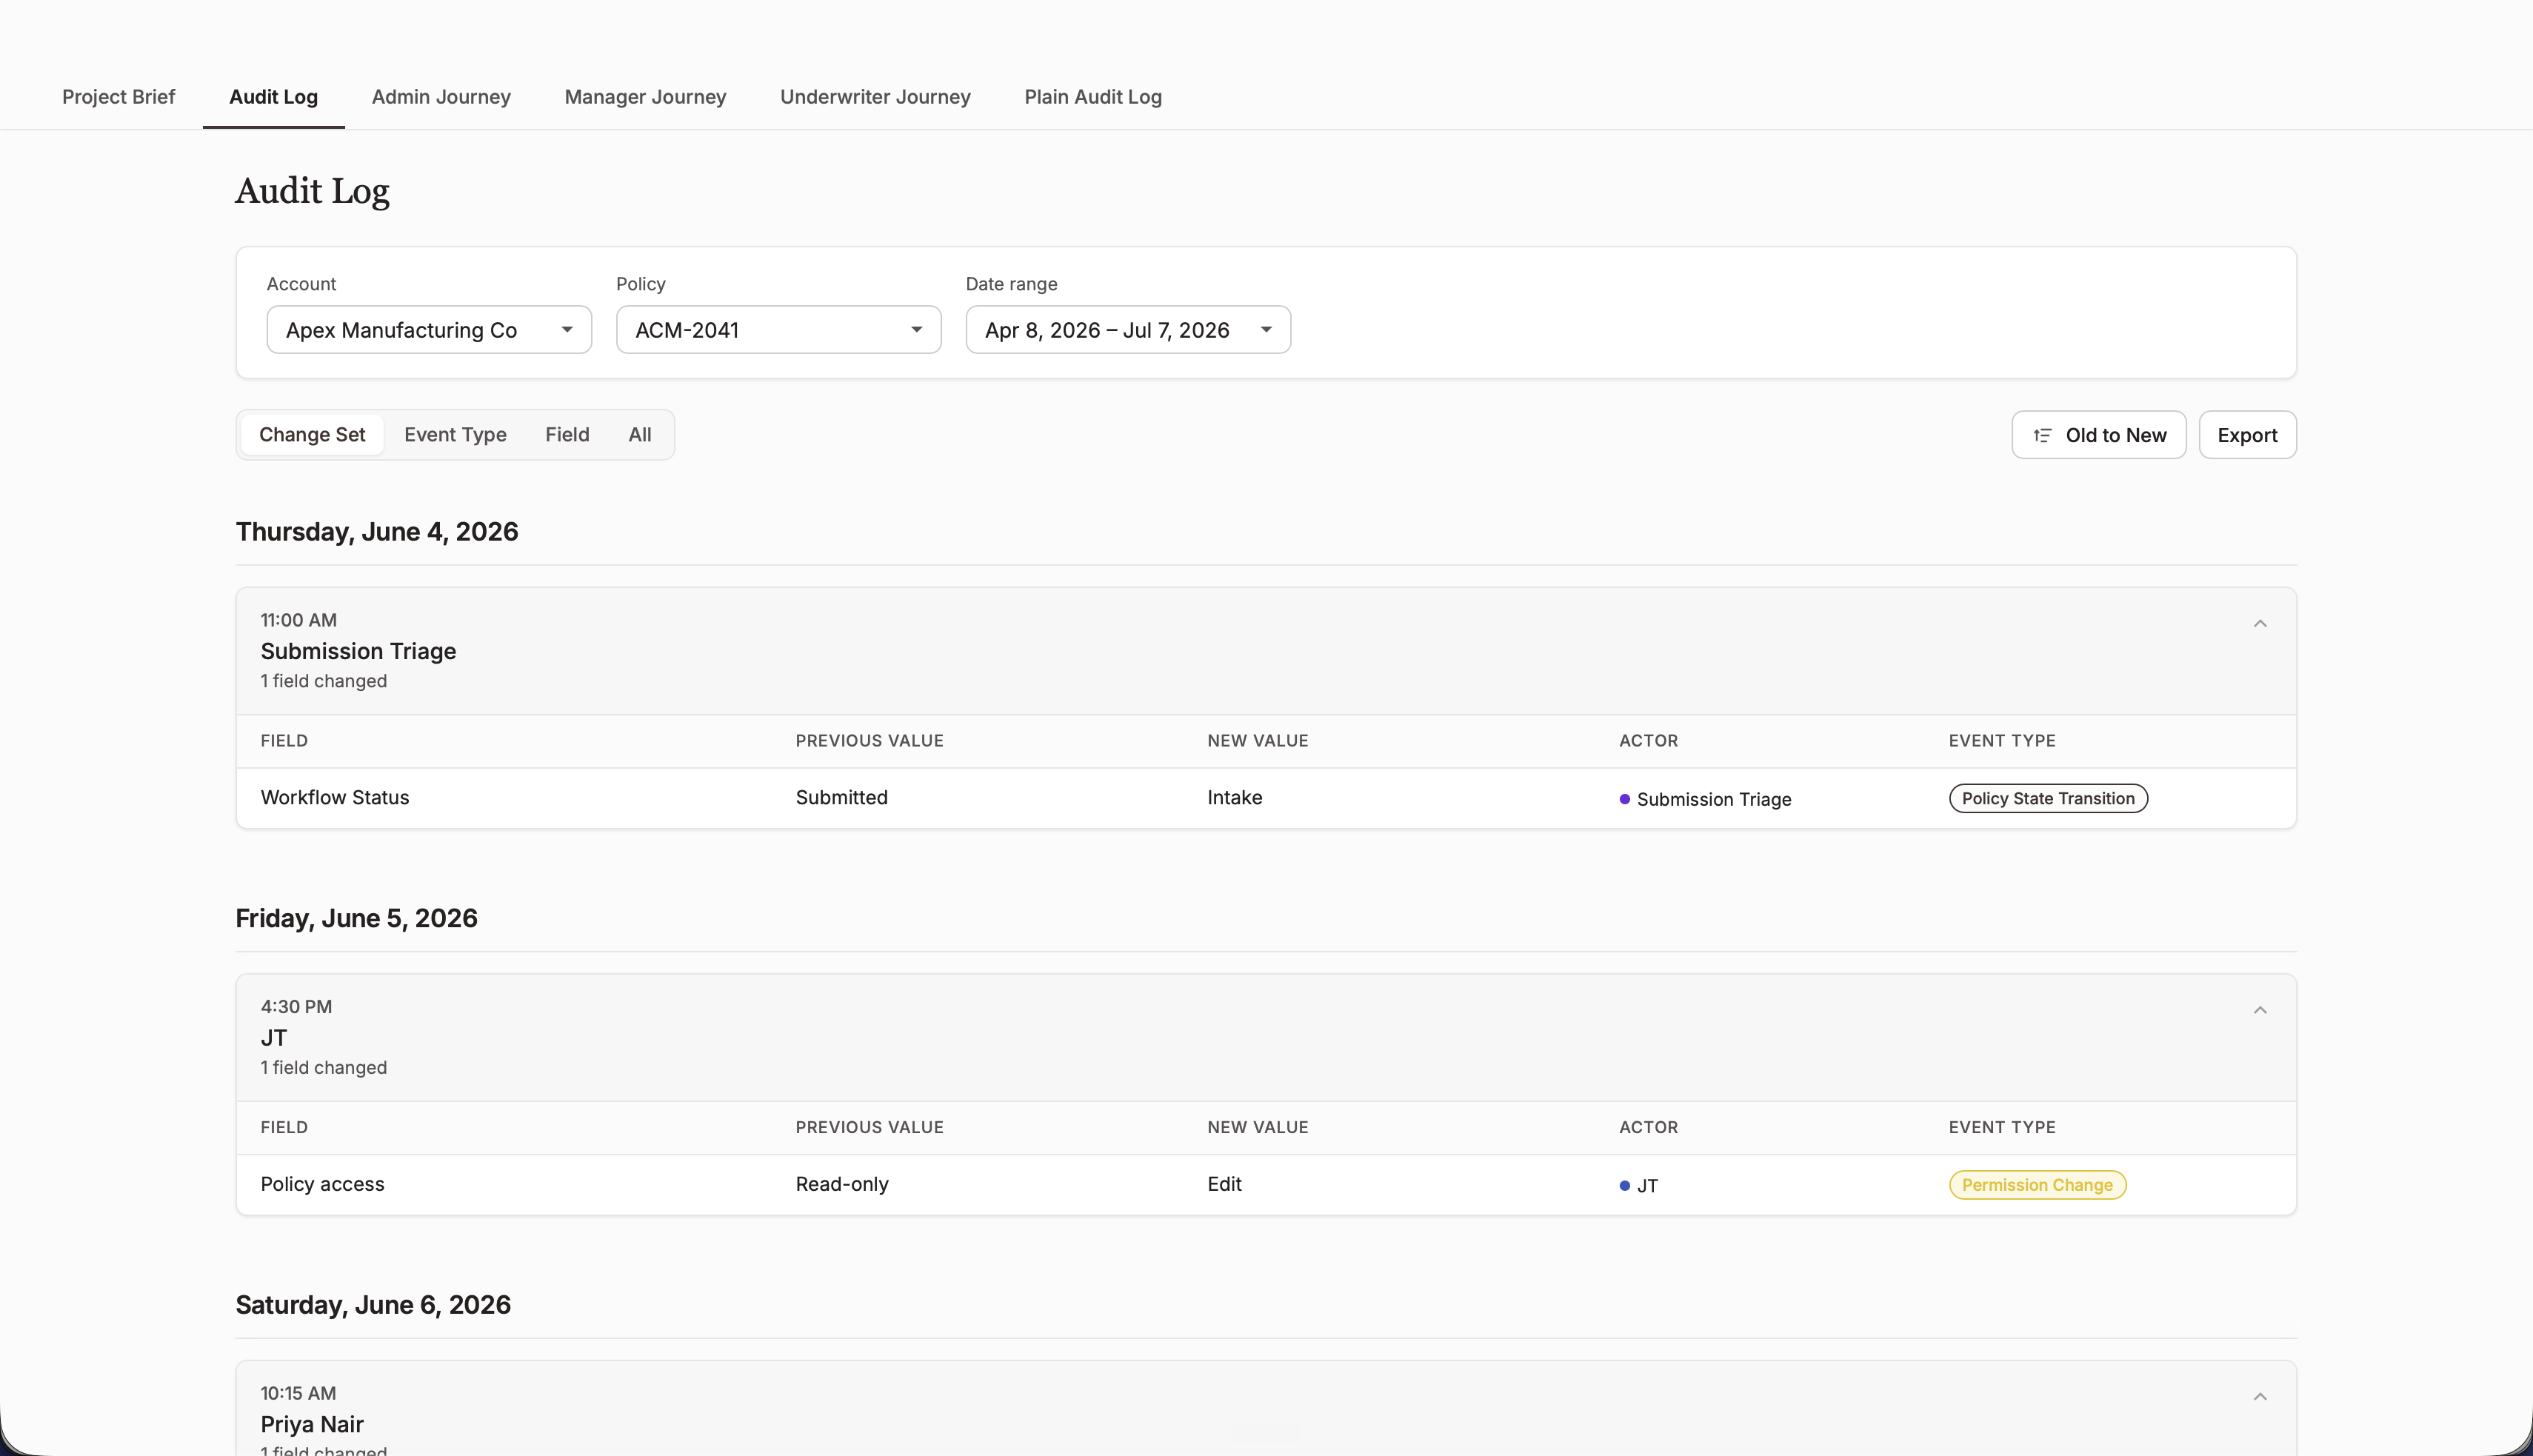Click the Thursday, June 4, 2026 heading
The image size is (2533, 1456).
pos(377,532)
